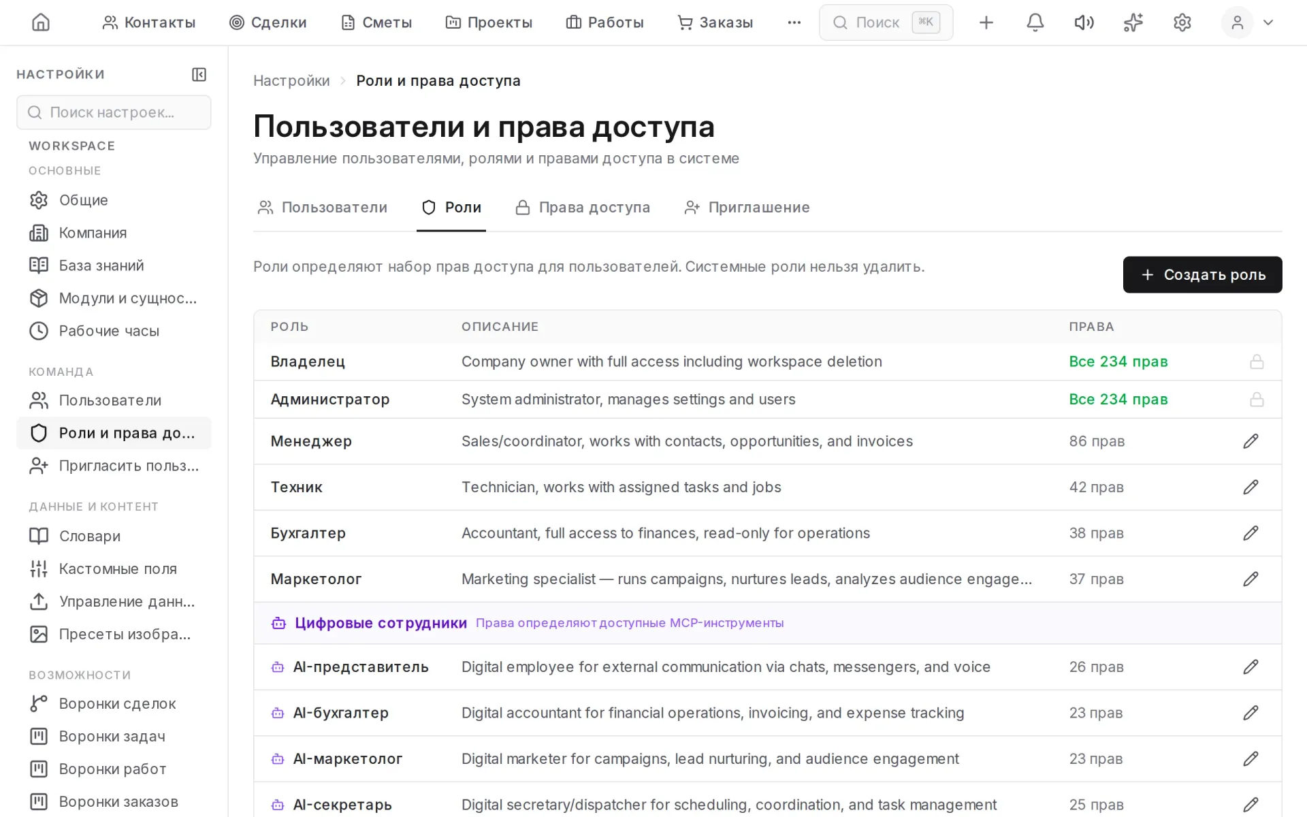The height and width of the screenshot is (817, 1307).
Task: Open Общие settings in sidebar
Action: pos(114,200)
